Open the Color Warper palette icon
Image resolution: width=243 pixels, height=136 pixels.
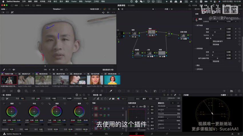[102, 91]
